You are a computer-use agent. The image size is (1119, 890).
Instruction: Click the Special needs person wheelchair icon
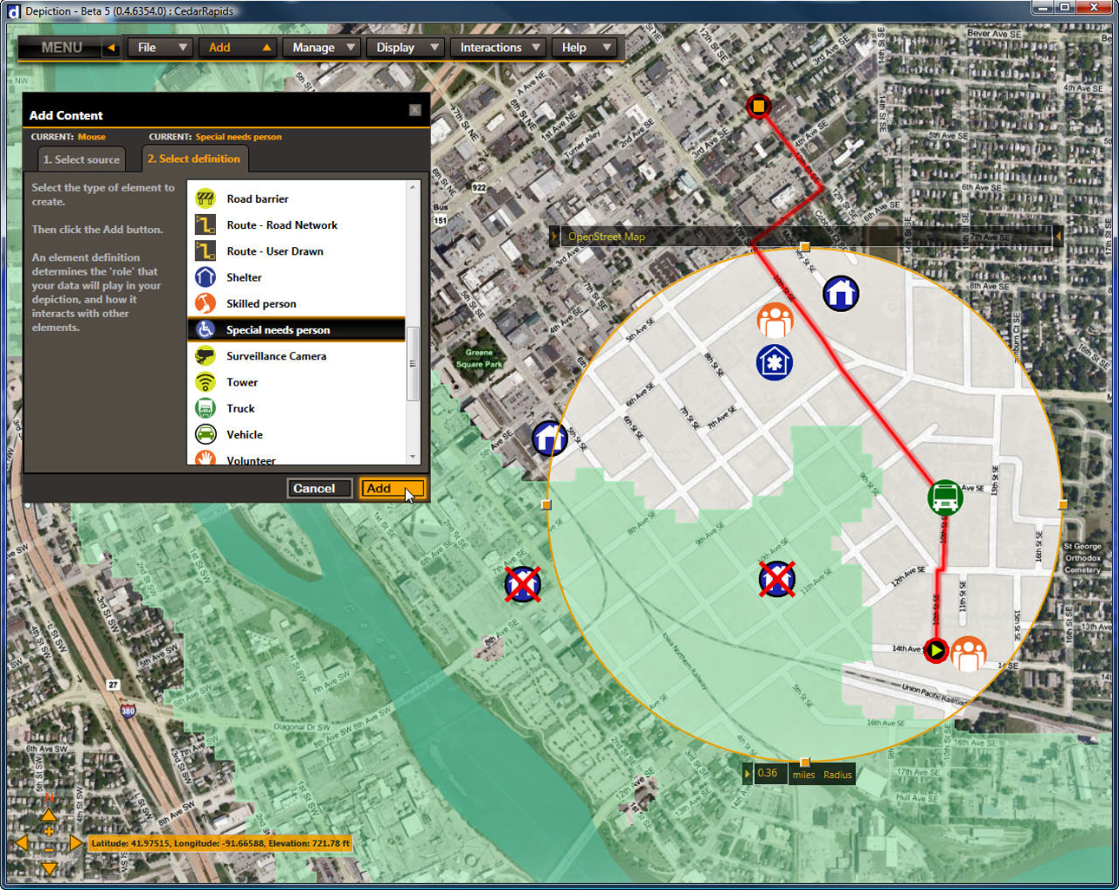tap(205, 329)
